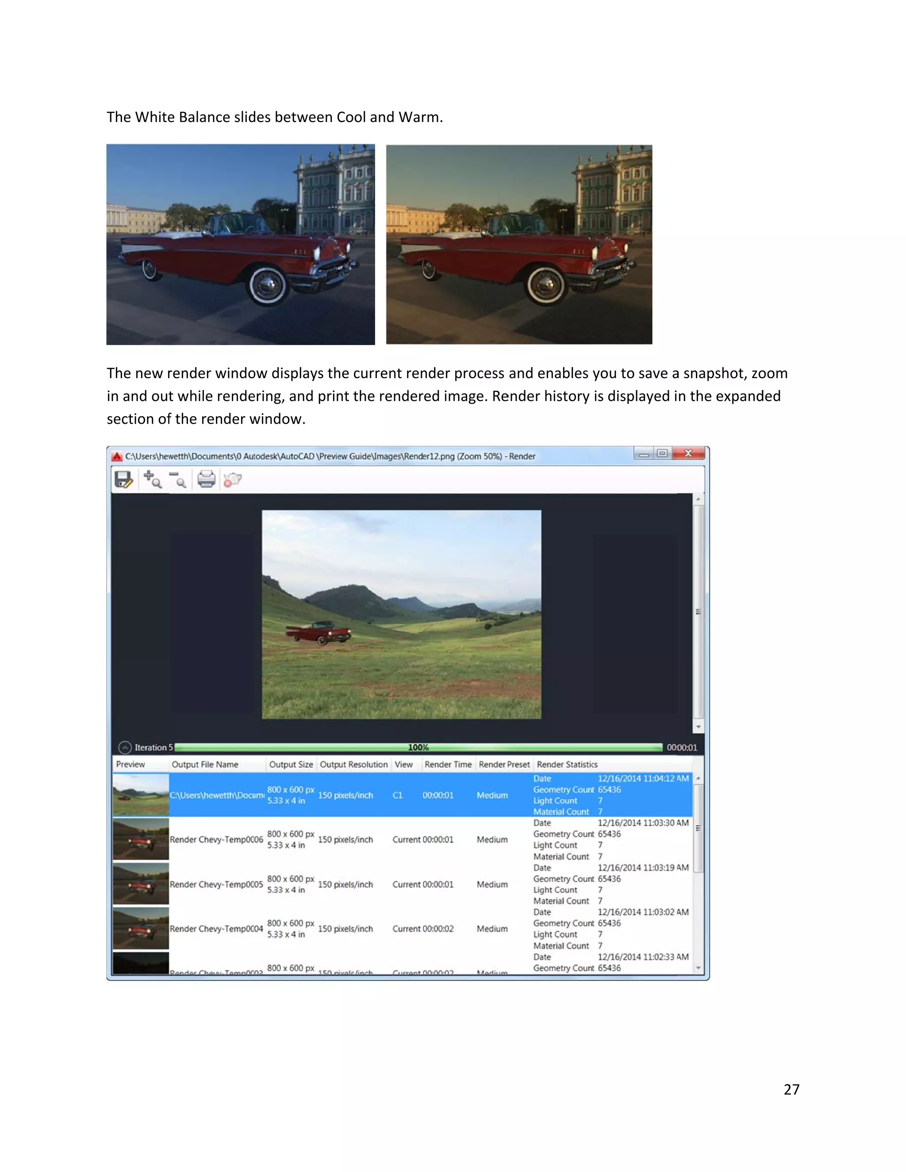
Task: Click the rendered landscape image in preview area
Action: (x=402, y=614)
